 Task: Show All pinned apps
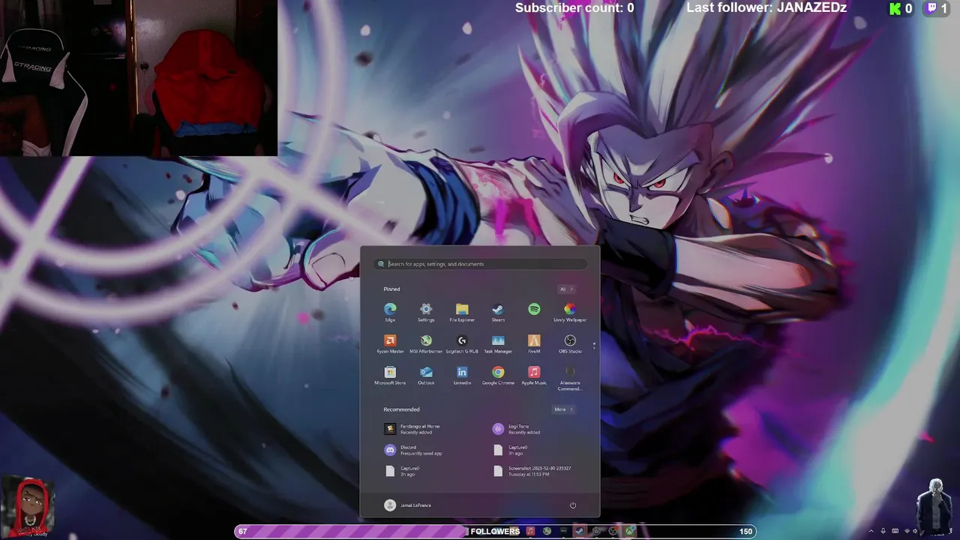(566, 289)
